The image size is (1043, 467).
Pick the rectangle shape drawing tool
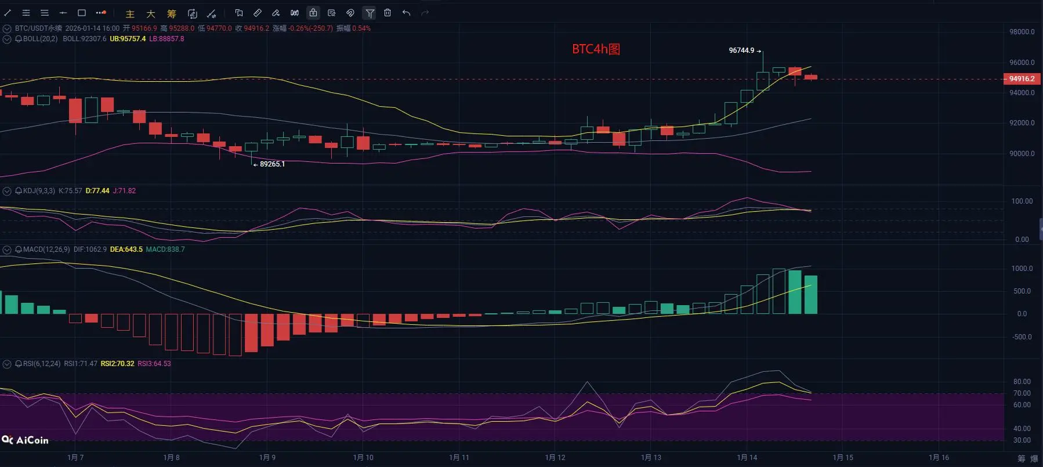pyautogui.click(x=82, y=13)
